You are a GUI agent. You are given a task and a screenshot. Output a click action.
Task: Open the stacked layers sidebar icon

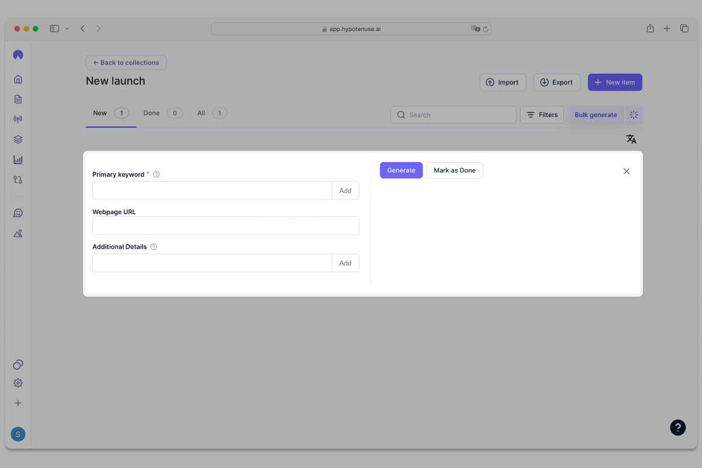[18, 139]
